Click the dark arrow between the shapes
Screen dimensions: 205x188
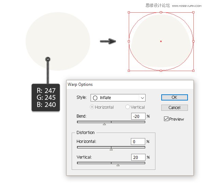point(108,41)
